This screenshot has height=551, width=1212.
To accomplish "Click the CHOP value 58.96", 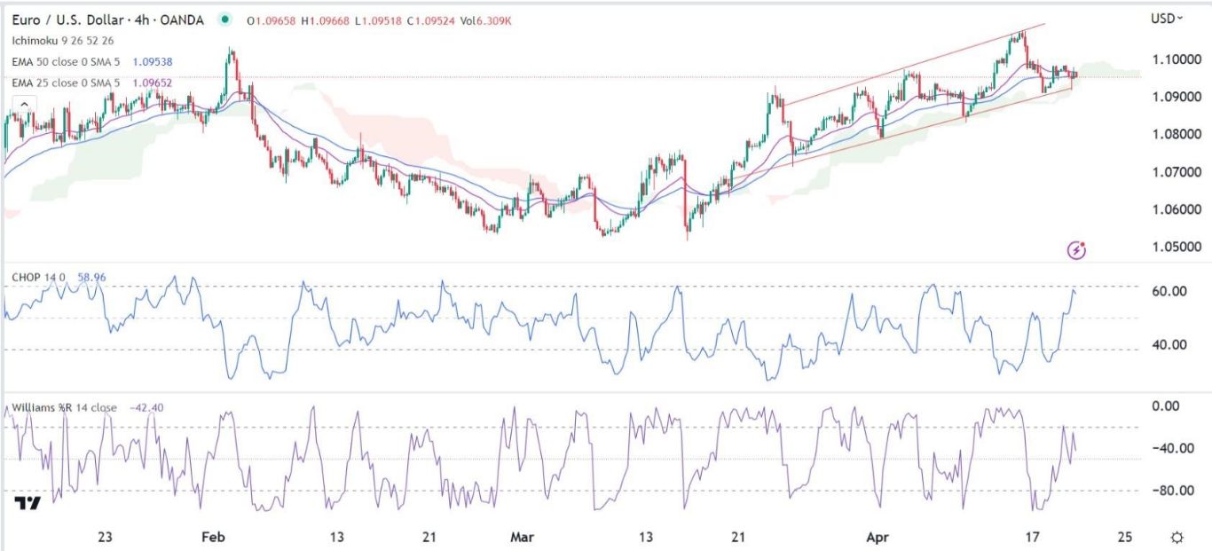I will 92,277.
